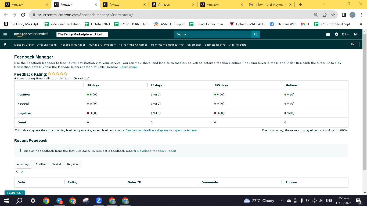367x206 pixels.
Task: Open Telegram from the taskbar
Action: pyautogui.click(x=59, y=201)
